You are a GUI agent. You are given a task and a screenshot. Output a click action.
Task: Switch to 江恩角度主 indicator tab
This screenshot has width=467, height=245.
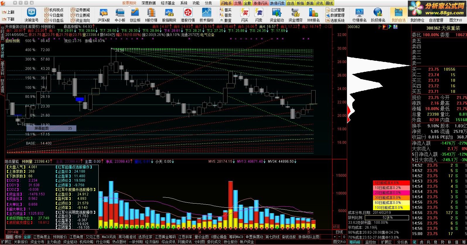42,237
